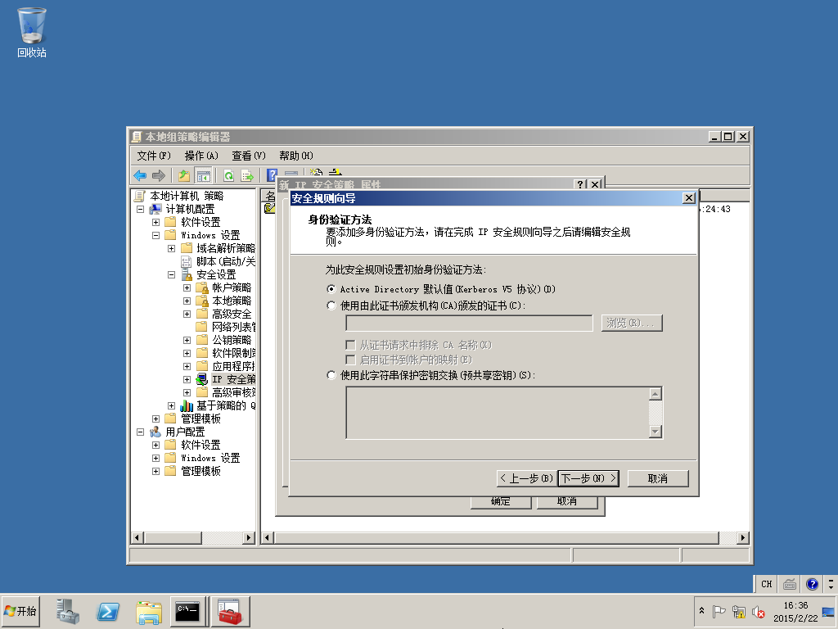Expand the 本地策略 tree node
Viewport: 838px width, 629px height.
187,301
